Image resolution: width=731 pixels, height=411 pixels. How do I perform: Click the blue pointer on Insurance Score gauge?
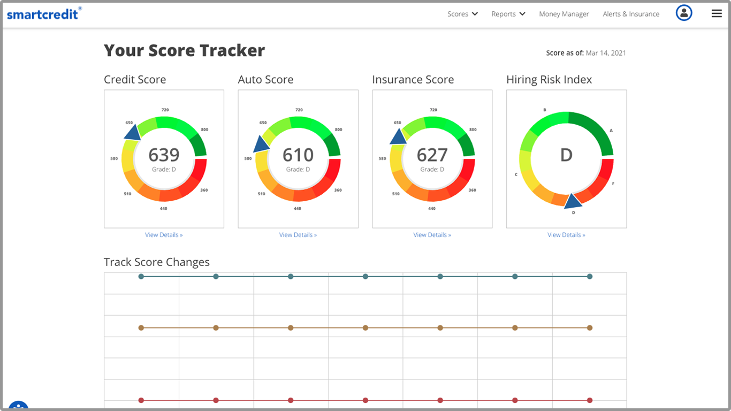(x=398, y=136)
